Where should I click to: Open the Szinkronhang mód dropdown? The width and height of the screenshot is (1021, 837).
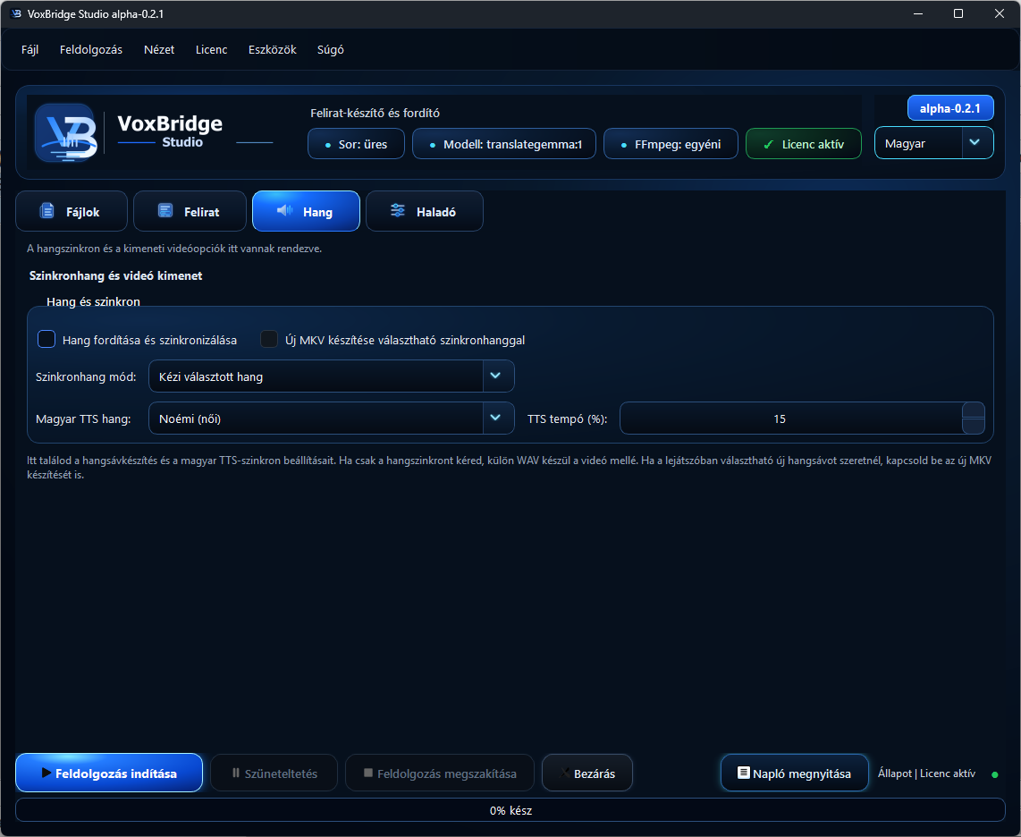[x=332, y=376]
